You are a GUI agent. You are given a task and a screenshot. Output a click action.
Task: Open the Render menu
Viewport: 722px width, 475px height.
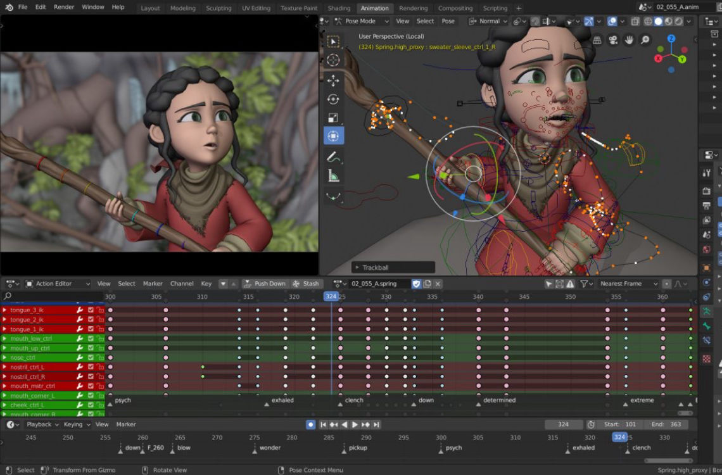[64, 7]
